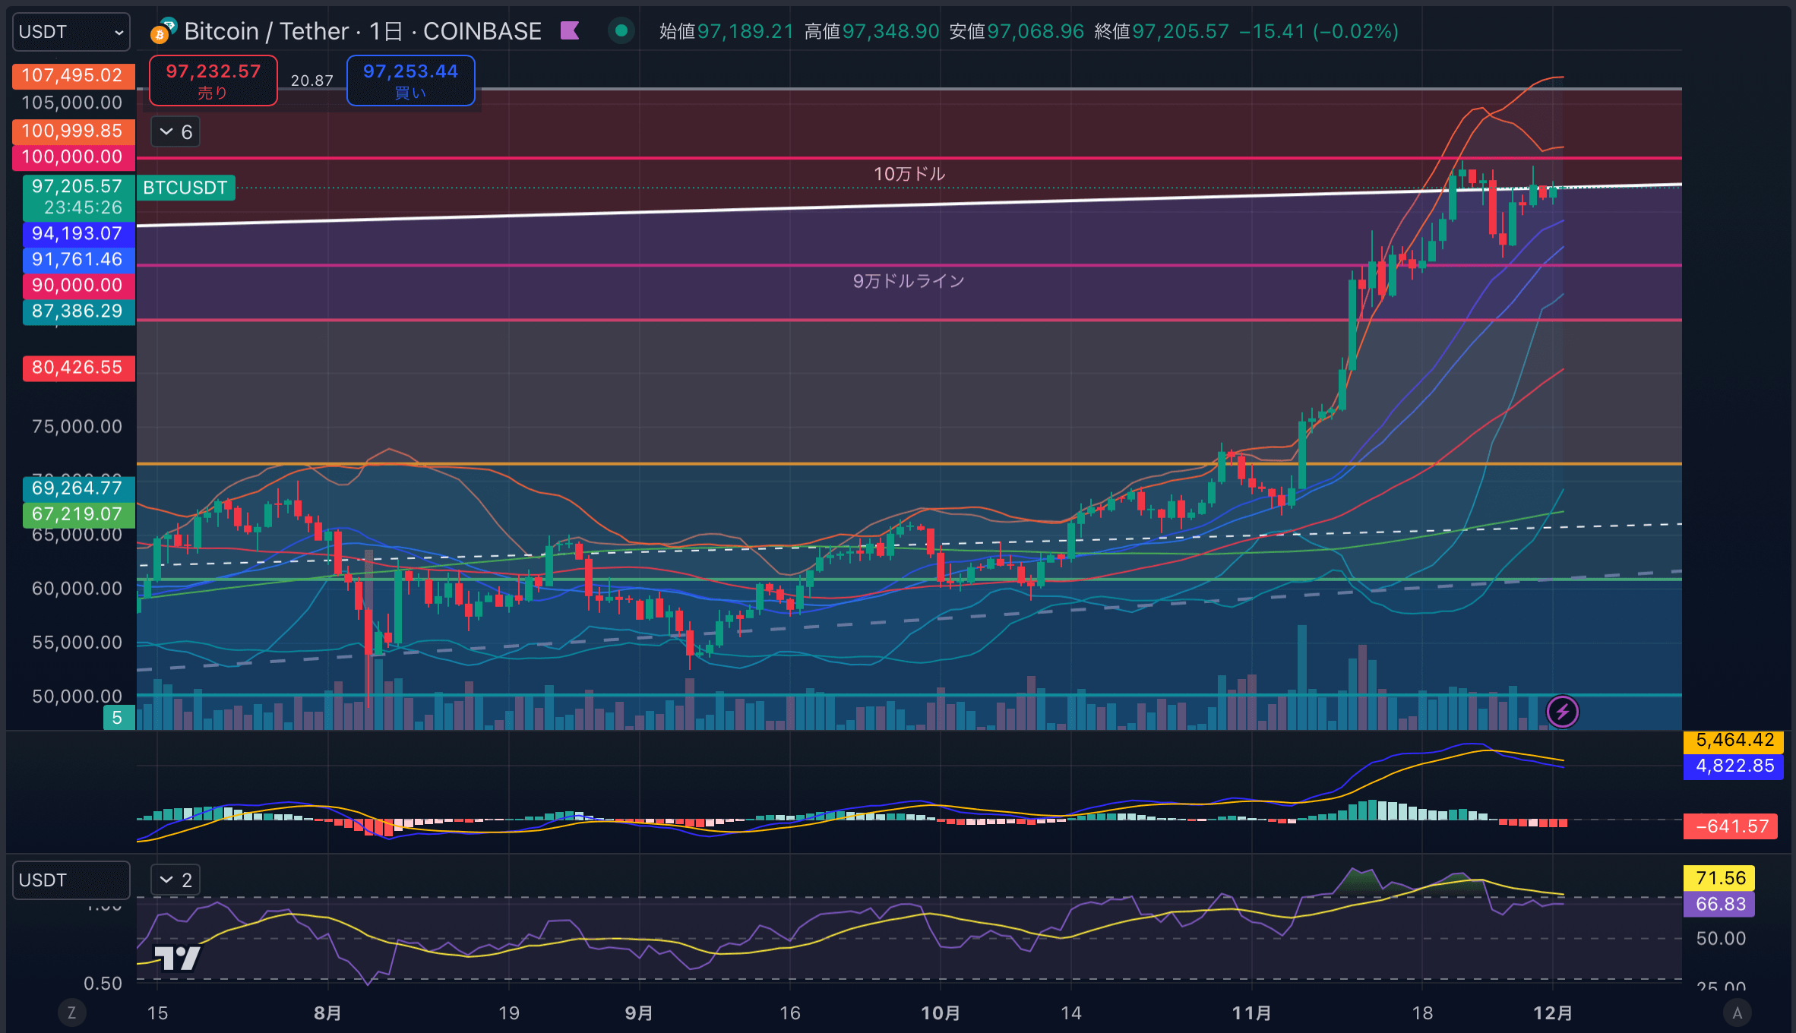Screen dimensions: 1796x1033
Task: Click the 100,000.00 red price label
Action: (73, 156)
